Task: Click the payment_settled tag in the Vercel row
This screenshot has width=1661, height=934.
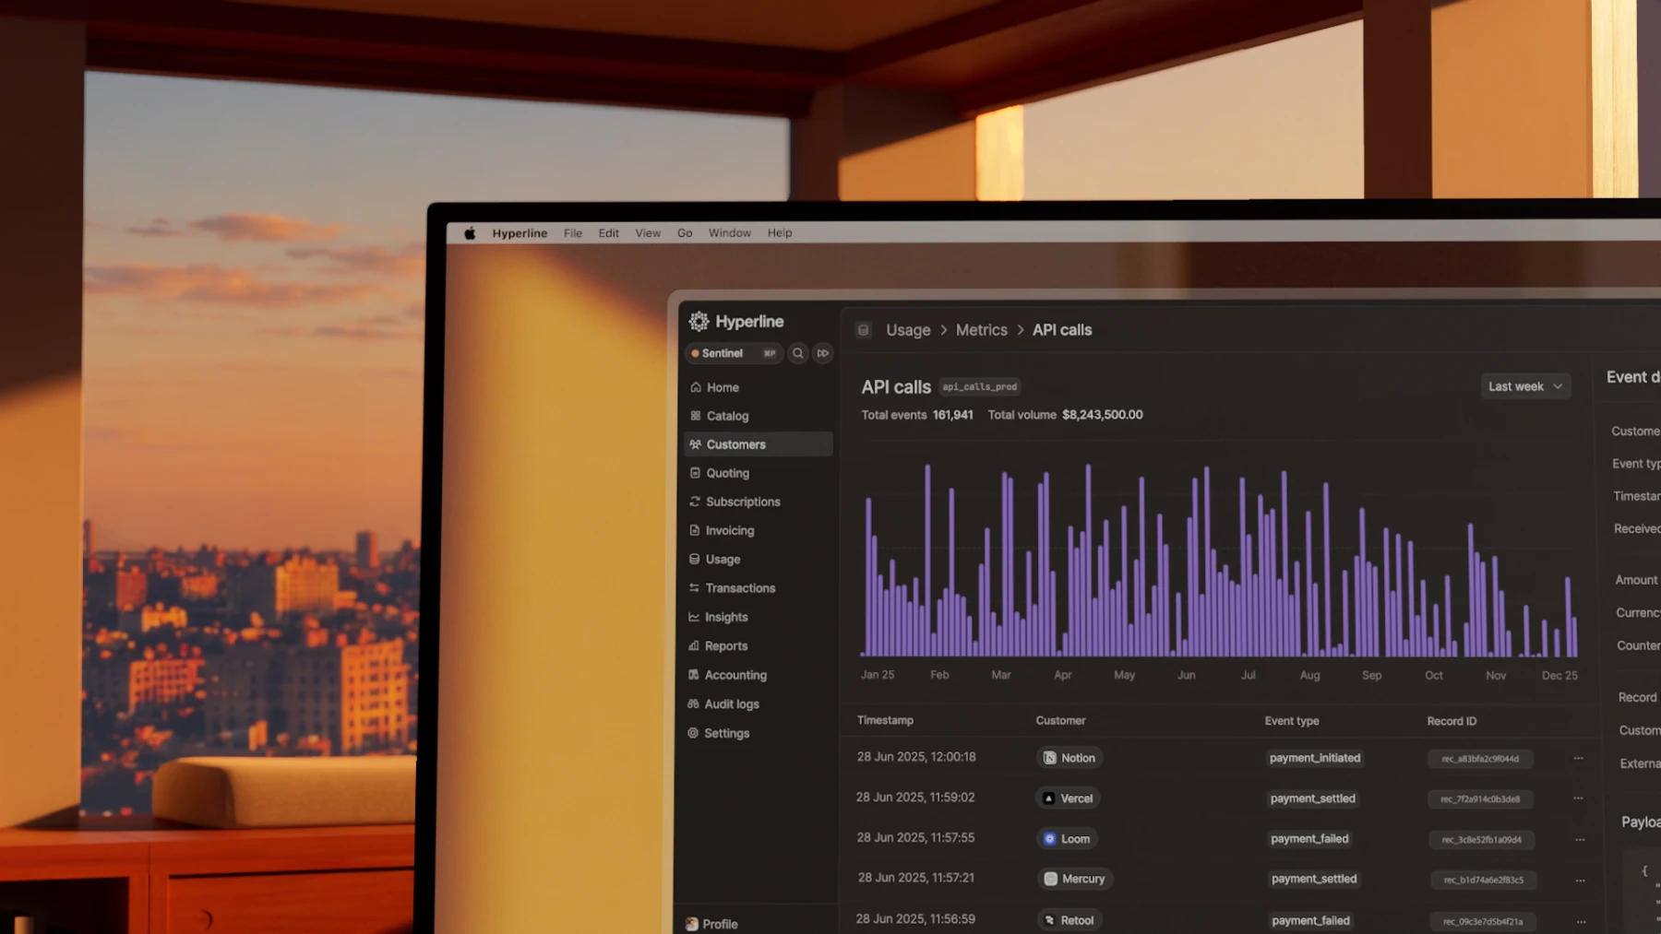Action: tap(1312, 798)
